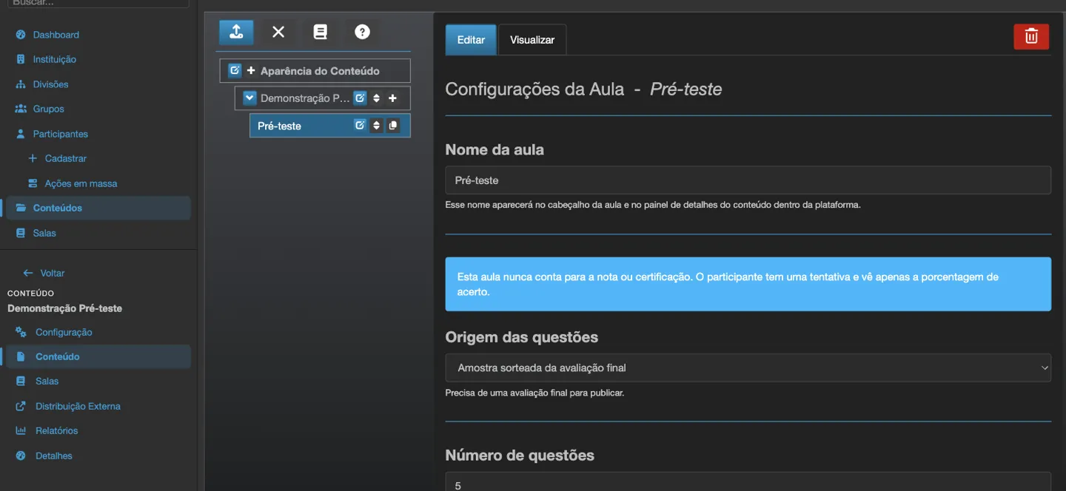This screenshot has height=491, width=1066.
Task: Switch to the Editar tab
Action: (x=471, y=40)
